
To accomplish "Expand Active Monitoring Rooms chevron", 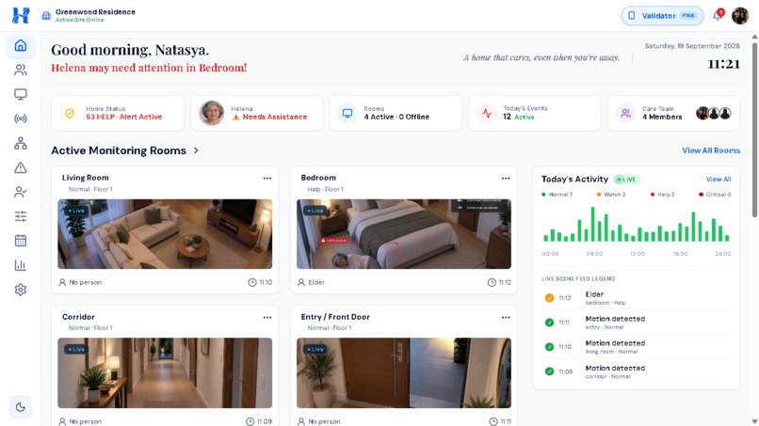I will [x=196, y=150].
